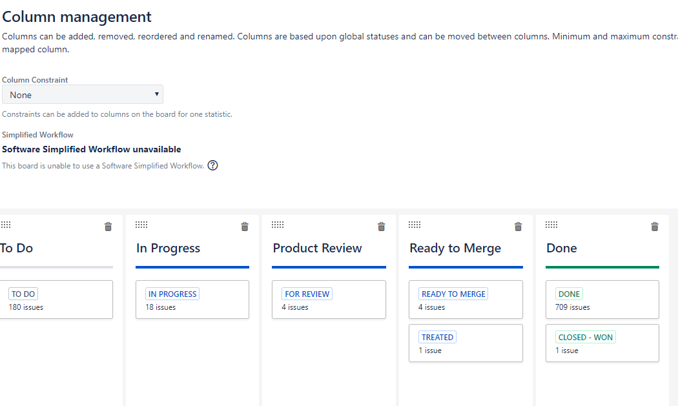Delete the In Progress column
The image size is (678, 406).
245,227
